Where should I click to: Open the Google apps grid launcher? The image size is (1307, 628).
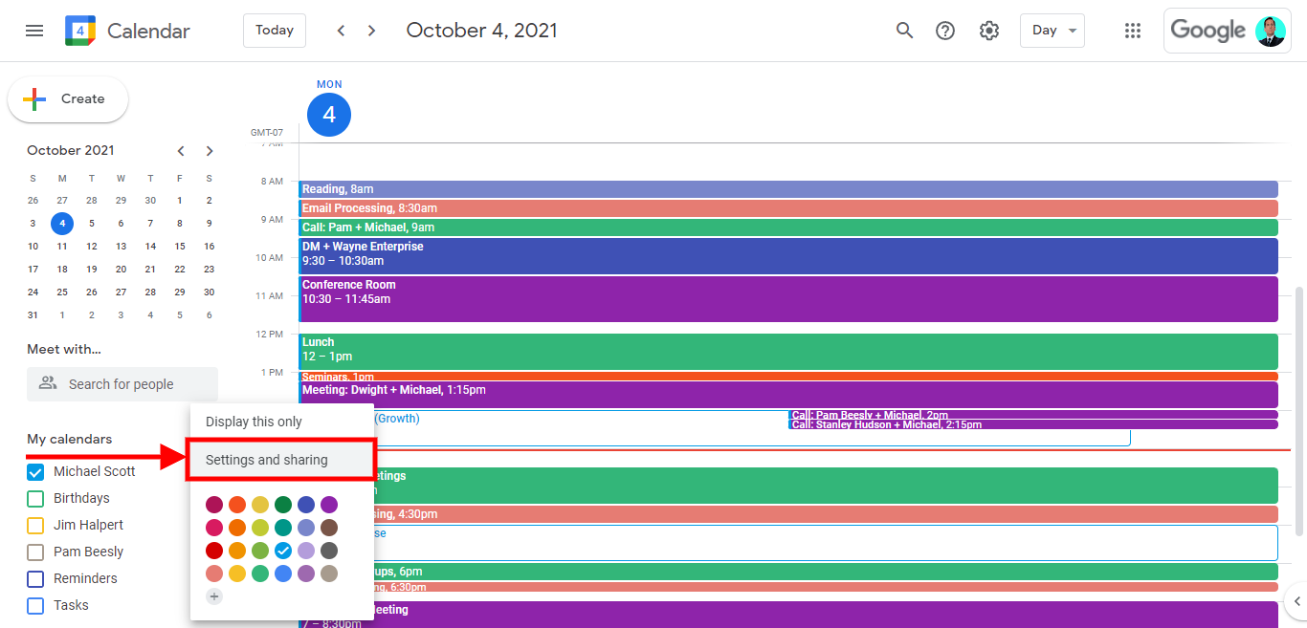pyautogui.click(x=1133, y=30)
